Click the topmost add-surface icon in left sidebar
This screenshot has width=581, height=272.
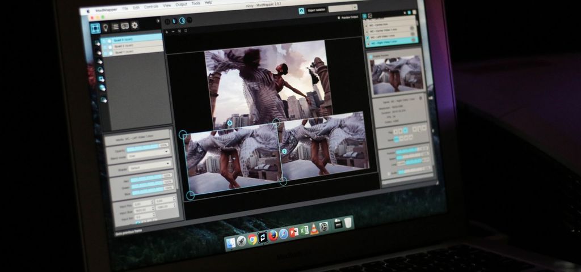click(98, 43)
